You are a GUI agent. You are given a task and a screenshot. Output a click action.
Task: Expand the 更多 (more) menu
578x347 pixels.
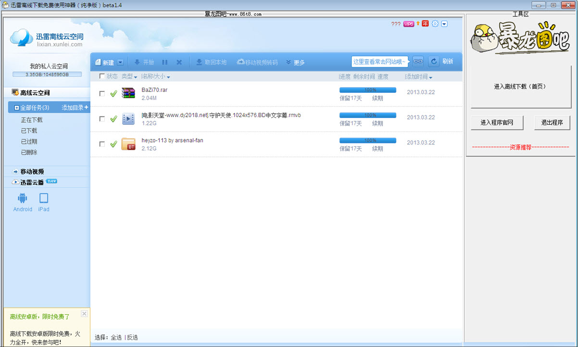point(295,63)
